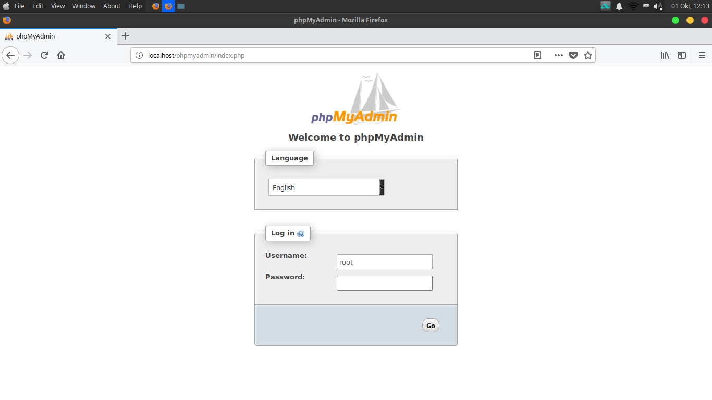This screenshot has height=400, width=712.
Task: Click system monitor icon in tray
Action: pyautogui.click(x=605, y=6)
